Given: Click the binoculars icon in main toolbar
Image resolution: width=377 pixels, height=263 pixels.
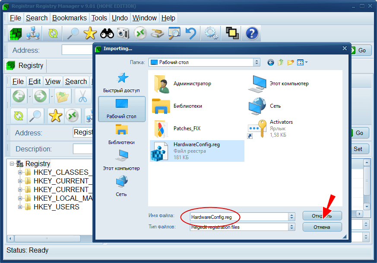Looking at the screenshot, I should [107, 33].
